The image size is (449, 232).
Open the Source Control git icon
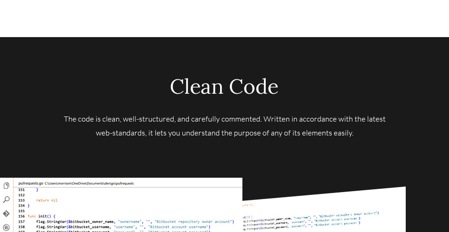[x=6, y=213]
